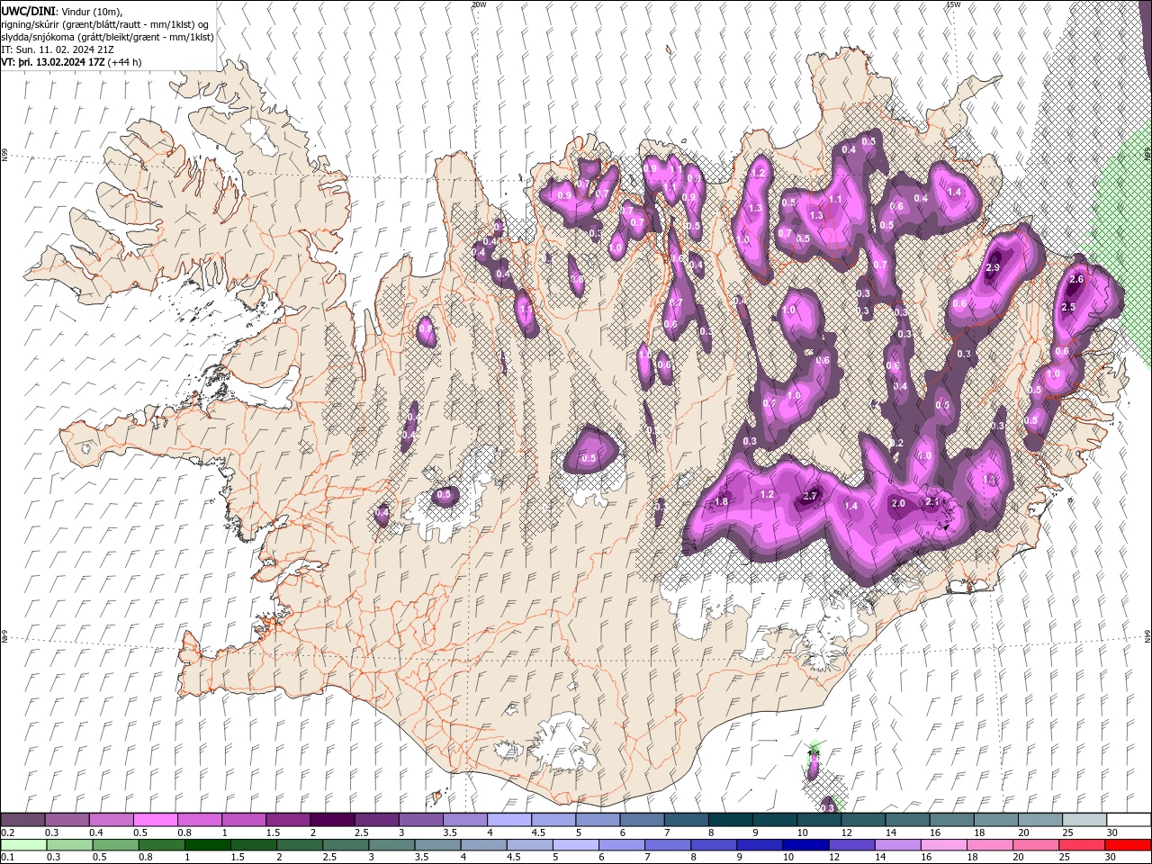Screen dimensions: 1152x864
Task: Click the 2.6 snowfall value near the east coast
Action: click(x=1075, y=280)
